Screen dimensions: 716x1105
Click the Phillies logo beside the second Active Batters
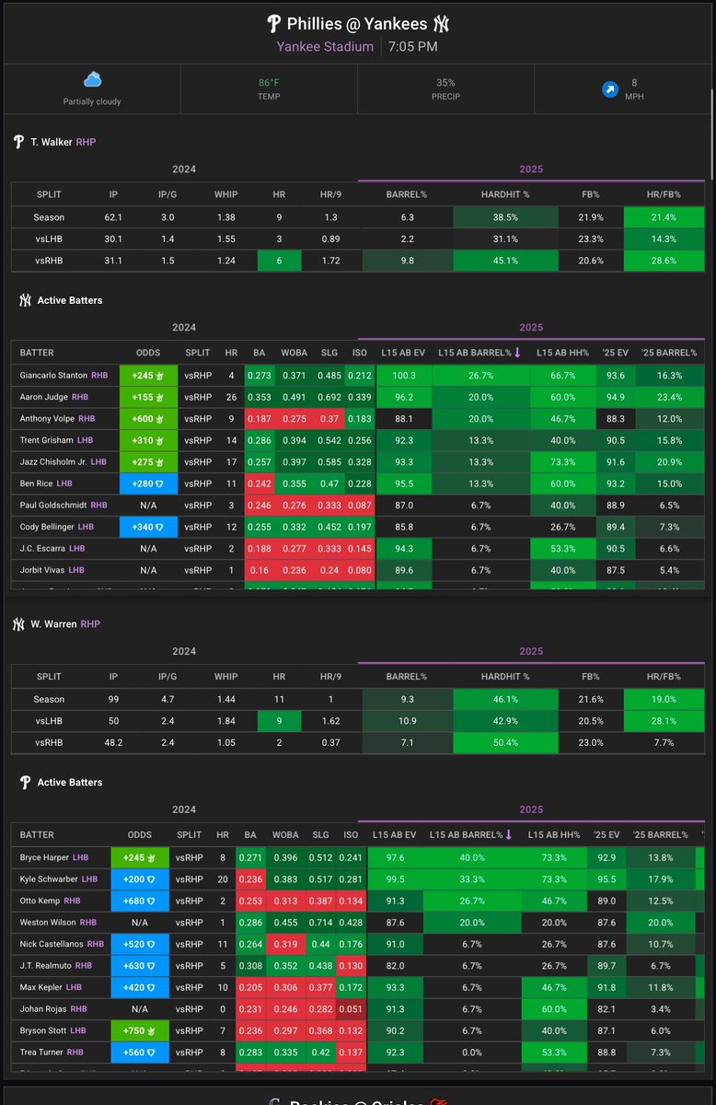click(x=25, y=782)
